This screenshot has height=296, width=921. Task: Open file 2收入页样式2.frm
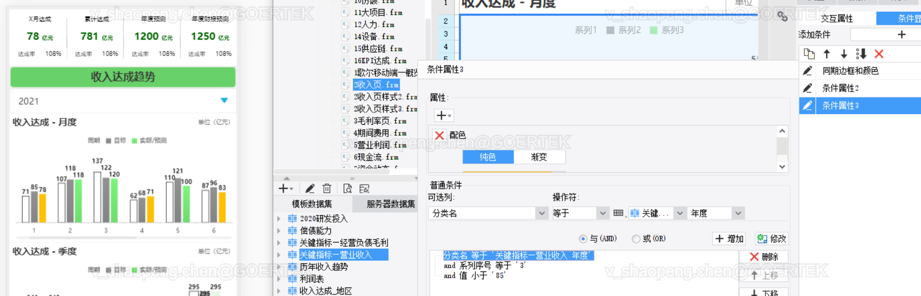[x=385, y=97]
